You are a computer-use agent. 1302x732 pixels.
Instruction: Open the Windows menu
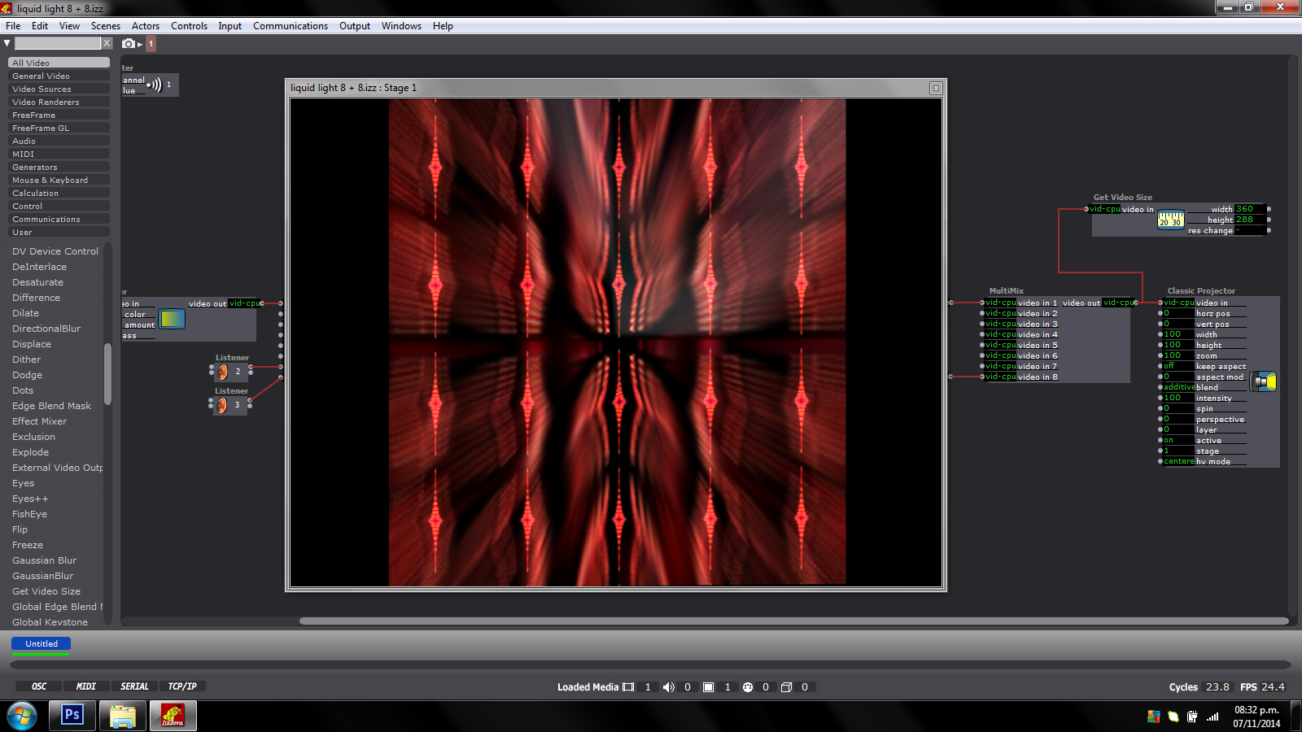coord(401,26)
